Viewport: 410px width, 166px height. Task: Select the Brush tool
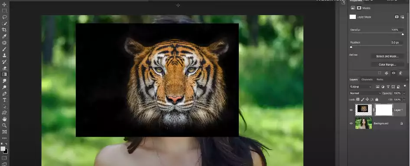(4, 49)
